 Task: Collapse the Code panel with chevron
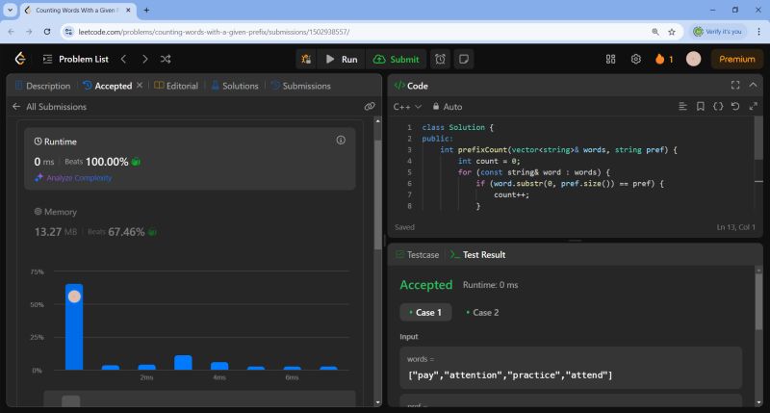click(x=754, y=86)
